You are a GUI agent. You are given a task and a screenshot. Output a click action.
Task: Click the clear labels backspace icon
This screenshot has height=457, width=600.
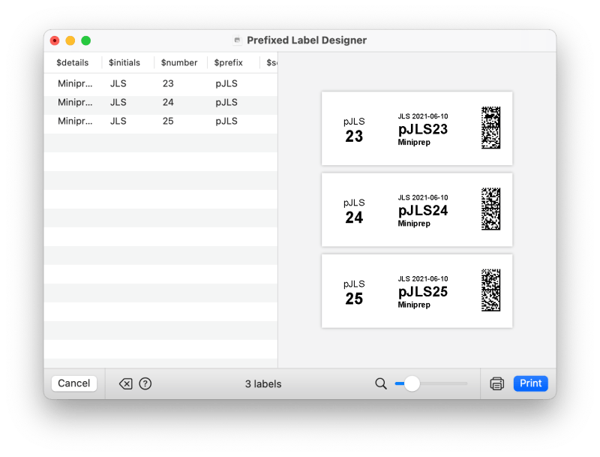click(x=127, y=383)
